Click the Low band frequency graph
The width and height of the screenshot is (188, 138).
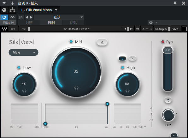25,114
